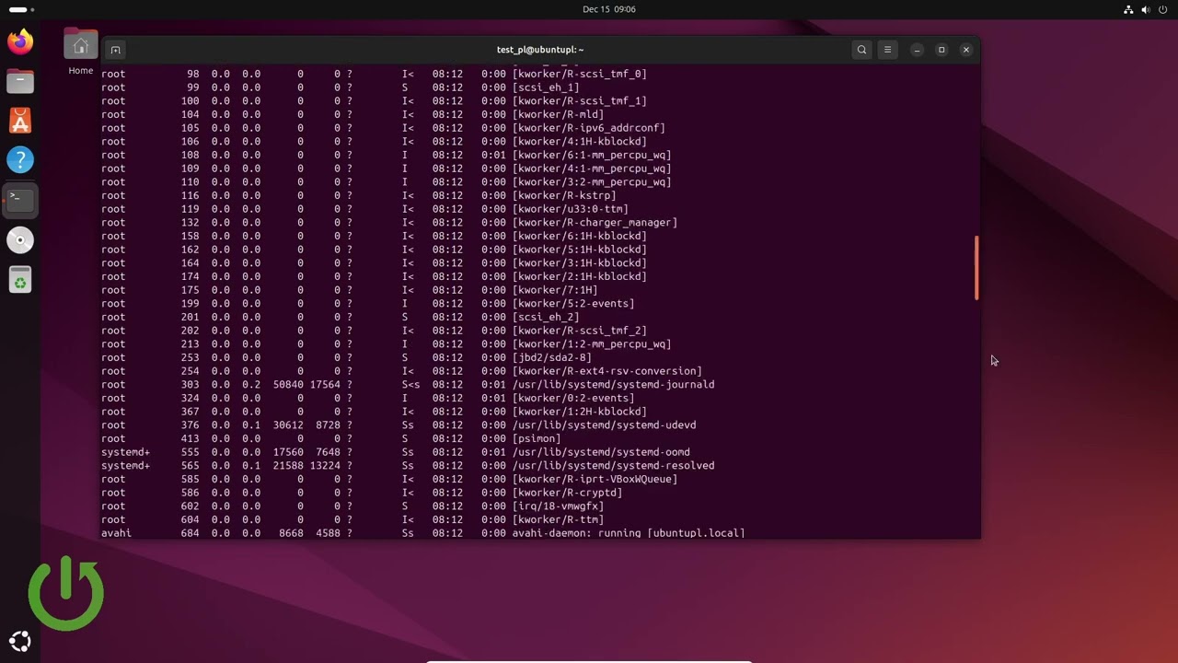The height and width of the screenshot is (663, 1178).
Task: Click the [scsi_eh_2] process entry
Action: [546, 317]
